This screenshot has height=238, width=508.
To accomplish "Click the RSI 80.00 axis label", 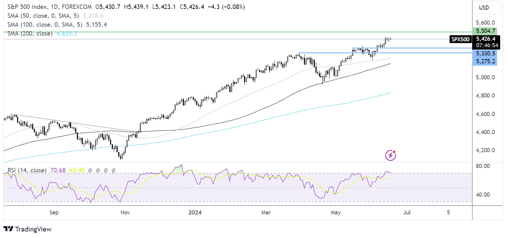I will (483, 166).
